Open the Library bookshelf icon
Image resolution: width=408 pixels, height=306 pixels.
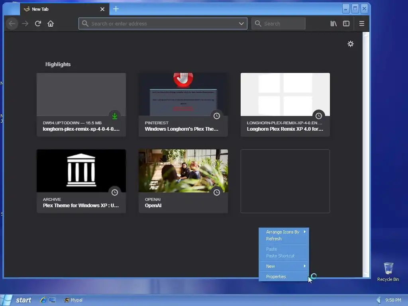[x=333, y=24]
